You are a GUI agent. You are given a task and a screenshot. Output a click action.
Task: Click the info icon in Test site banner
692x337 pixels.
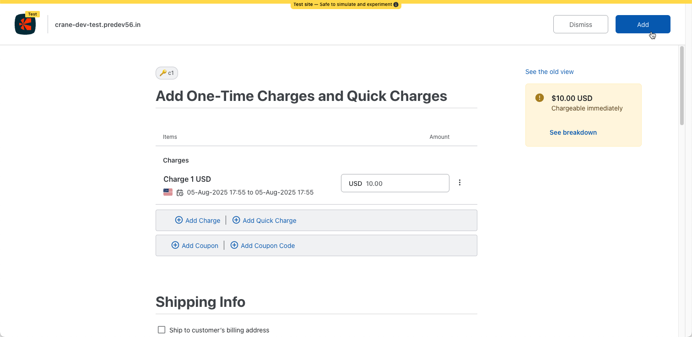pyautogui.click(x=396, y=5)
